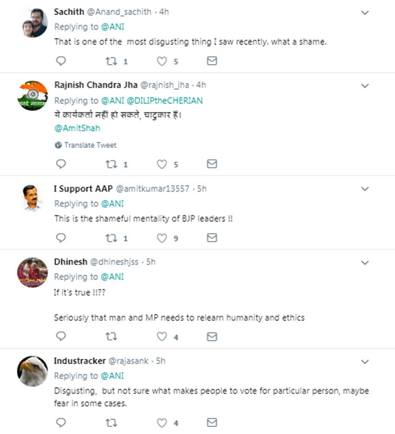Like Rajnish Chandra Jha's tweet
Image resolution: width=395 pixels, height=434 pixels.
[162, 164]
